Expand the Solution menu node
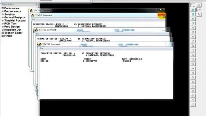The width and height of the screenshot is (206, 116). tap(3, 14)
